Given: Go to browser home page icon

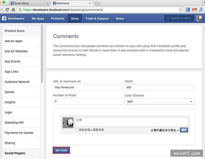Looking at the screenshot, I should click(13, 10).
